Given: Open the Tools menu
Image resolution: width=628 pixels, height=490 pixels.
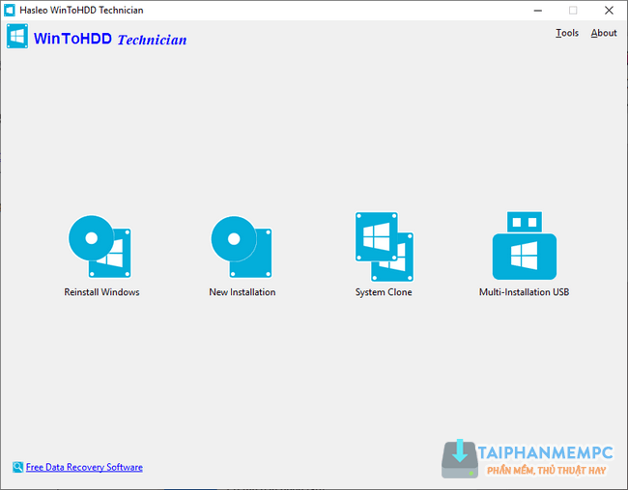Looking at the screenshot, I should (567, 33).
